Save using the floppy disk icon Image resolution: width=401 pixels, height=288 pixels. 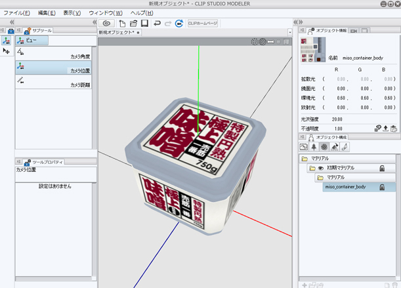144,24
